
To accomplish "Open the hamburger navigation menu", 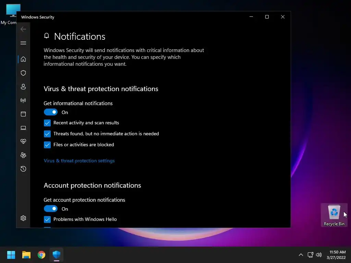I will click(23, 43).
